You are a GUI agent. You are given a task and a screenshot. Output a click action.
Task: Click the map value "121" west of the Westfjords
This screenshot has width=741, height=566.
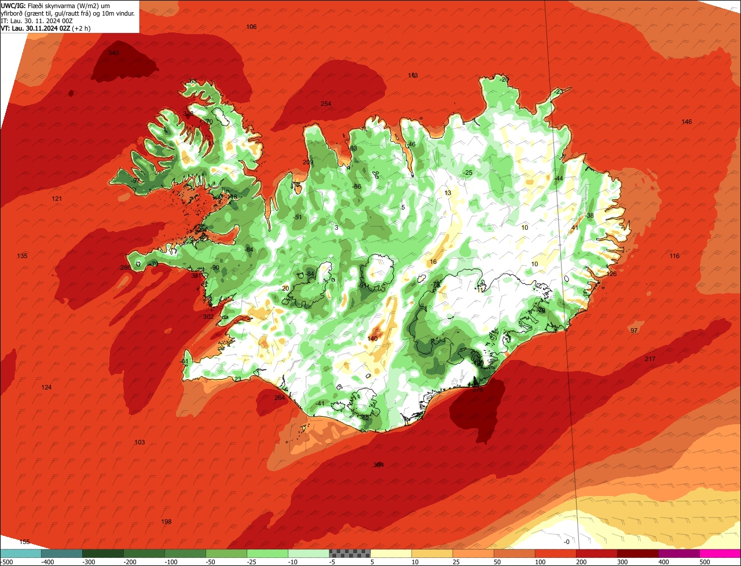click(x=57, y=199)
